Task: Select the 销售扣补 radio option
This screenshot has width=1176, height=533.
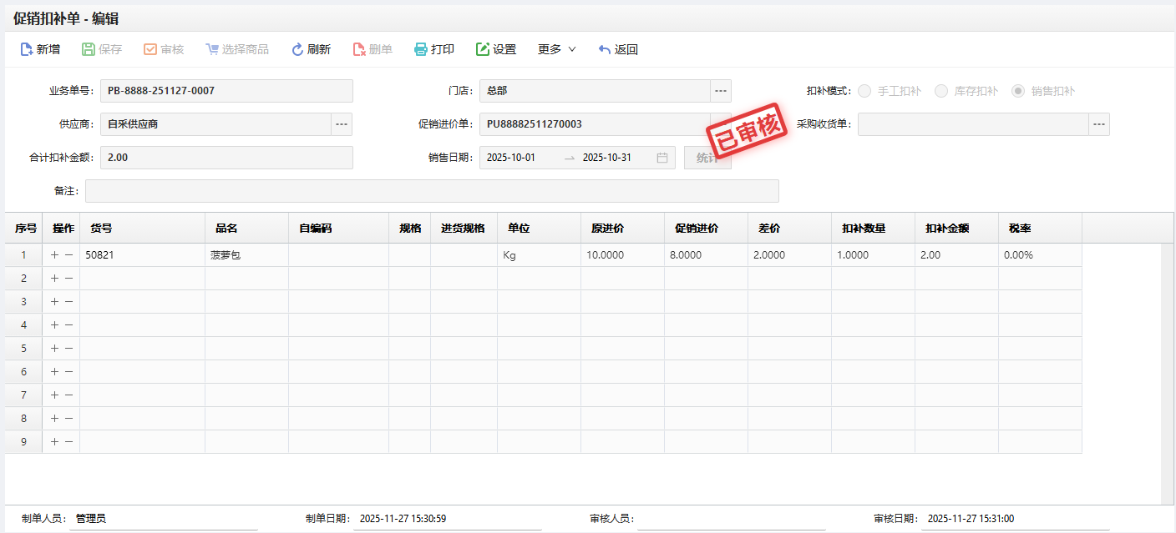Action: click(x=1018, y=91)
